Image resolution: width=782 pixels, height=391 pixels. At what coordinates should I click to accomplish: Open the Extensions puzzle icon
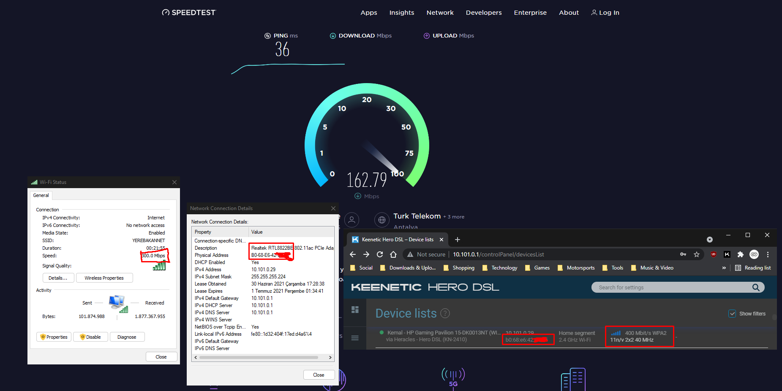[x=741, y=254]
